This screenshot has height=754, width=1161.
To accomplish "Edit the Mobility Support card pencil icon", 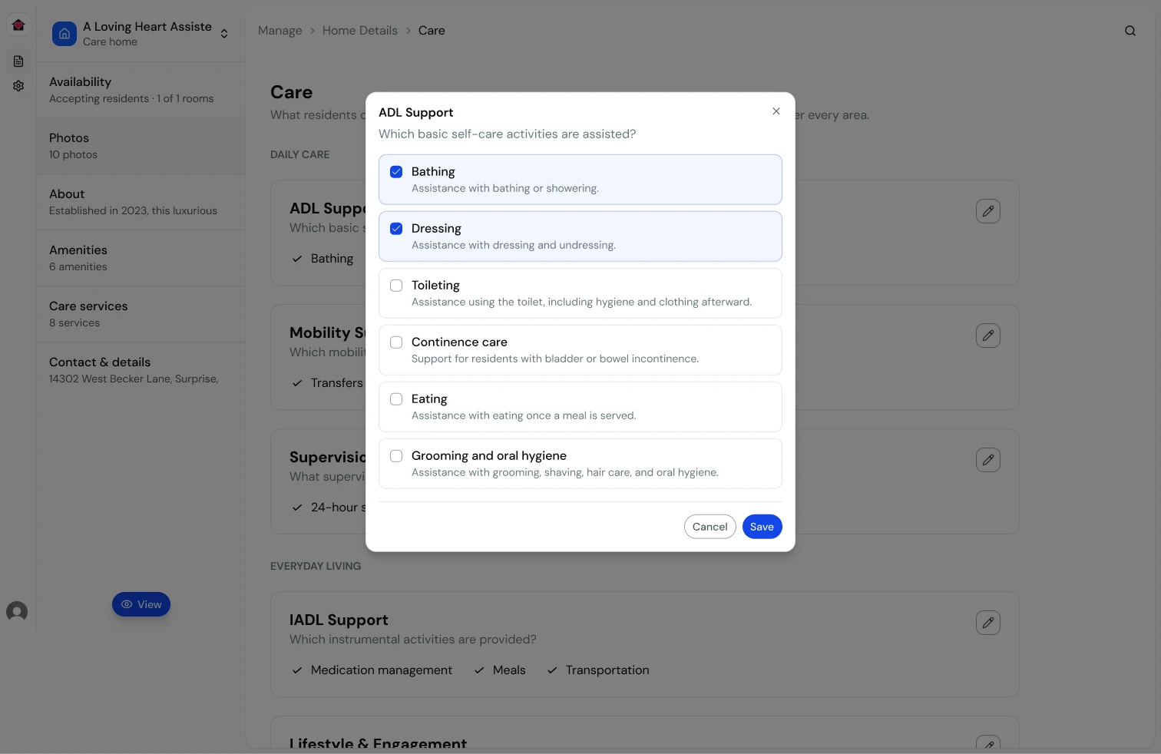I will 988,336.
